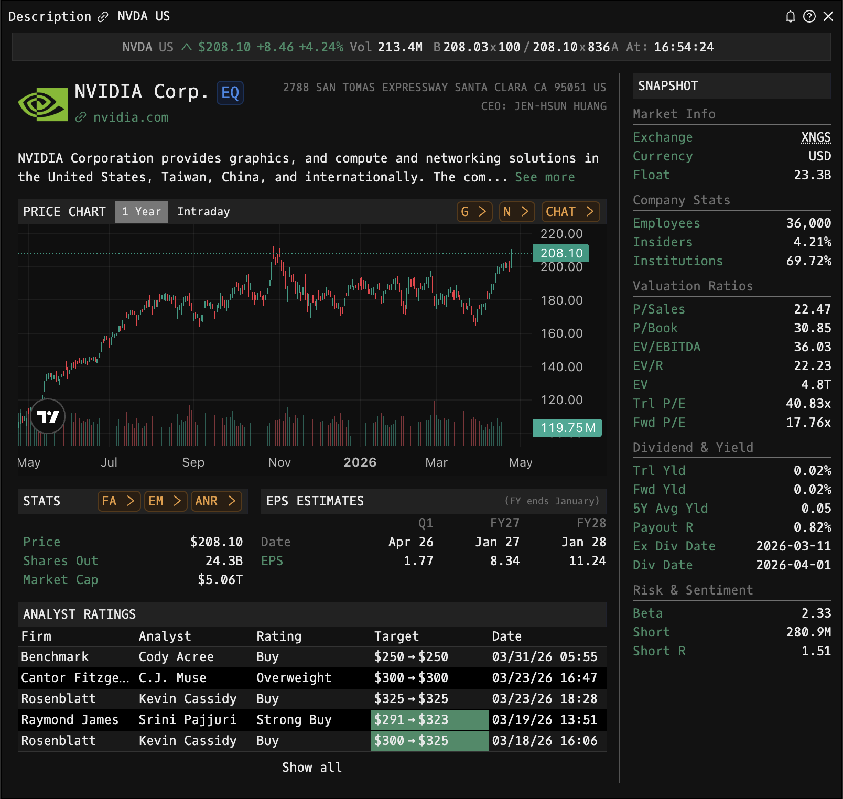Click Show all analyst ratings
Viewport: 843px width, 799px height.
coord(312,768)
